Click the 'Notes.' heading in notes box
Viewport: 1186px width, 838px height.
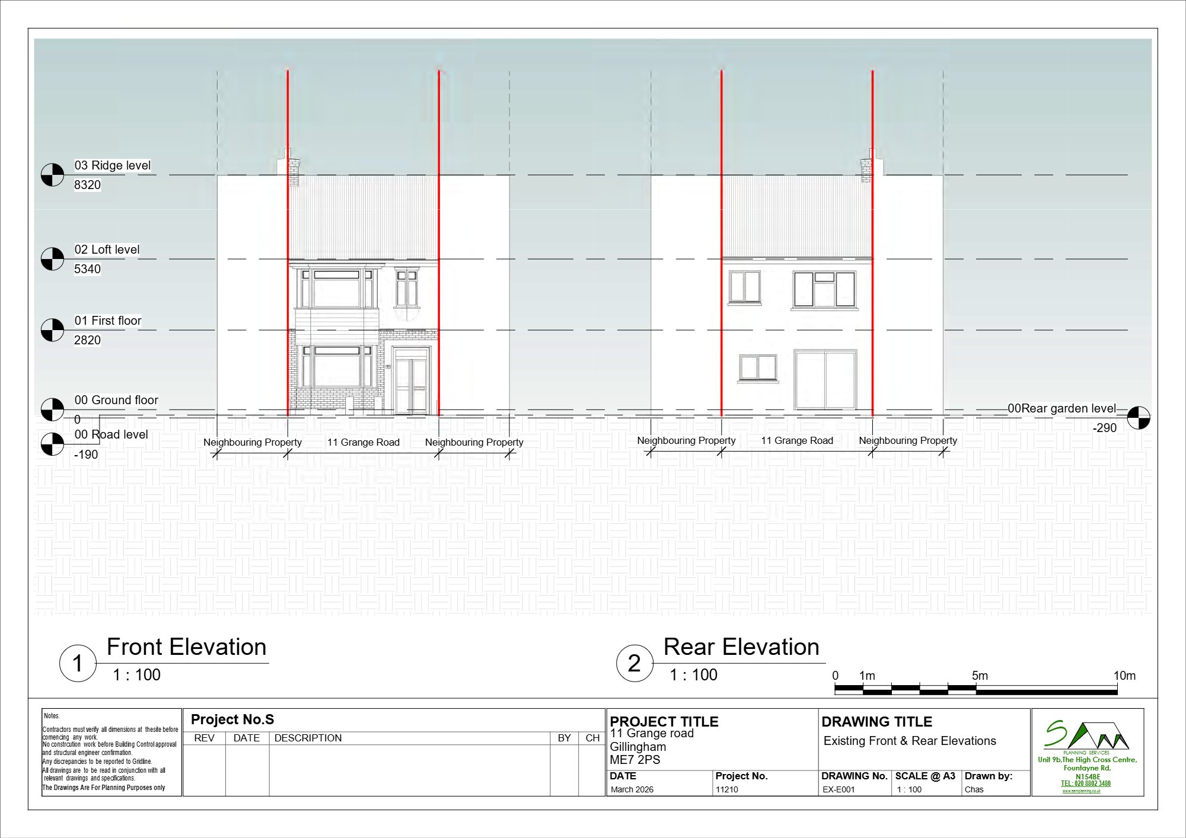click(x=52, y=716)
